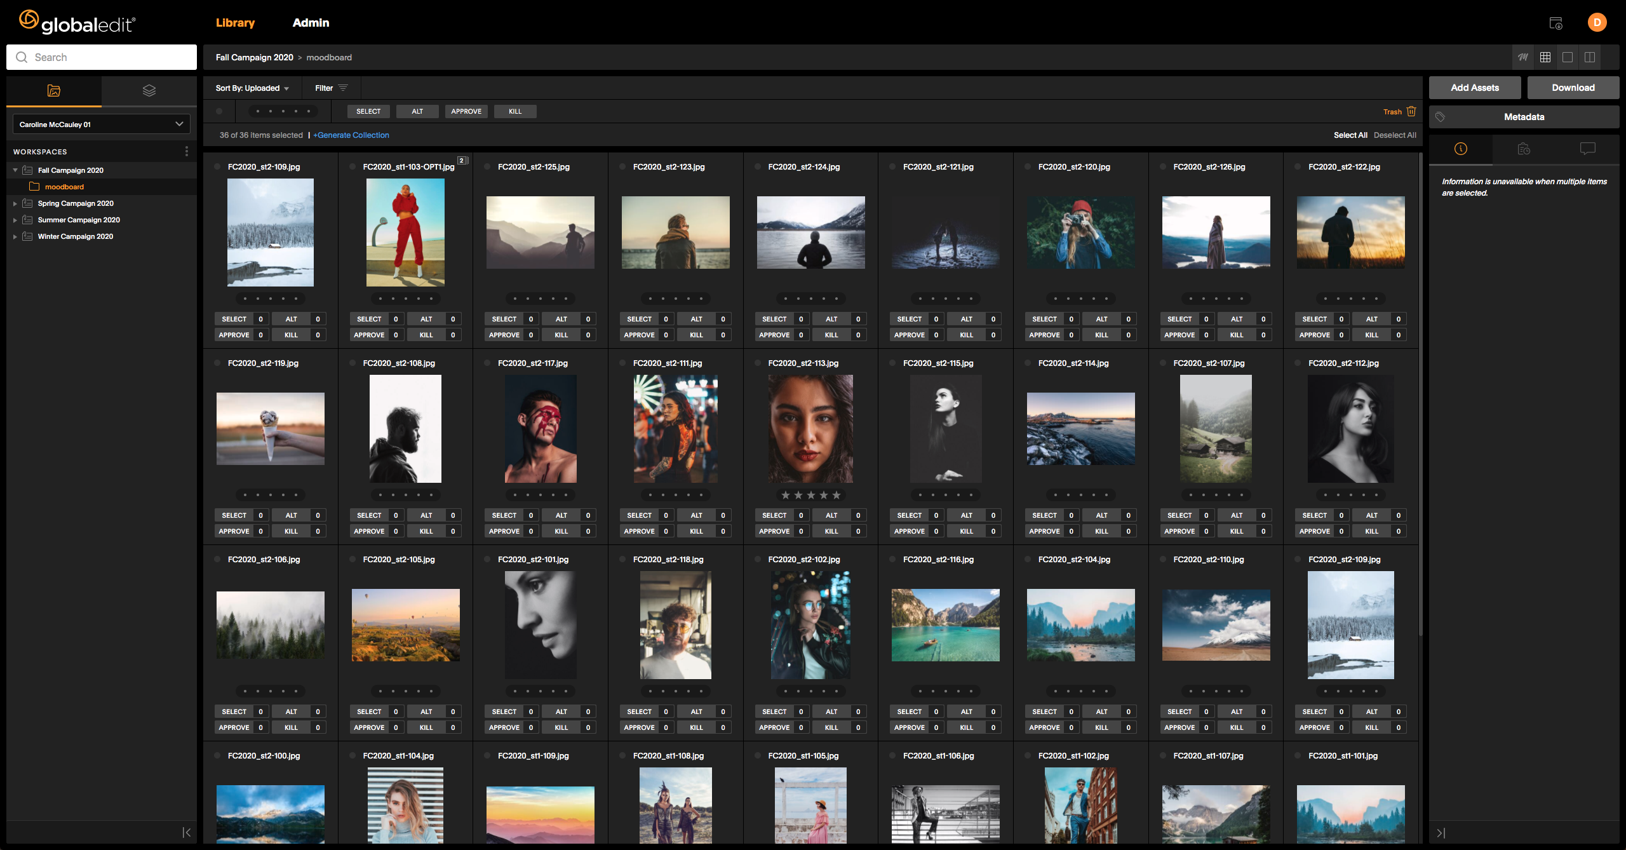Click the stack/layers view icon

[149, 90]
